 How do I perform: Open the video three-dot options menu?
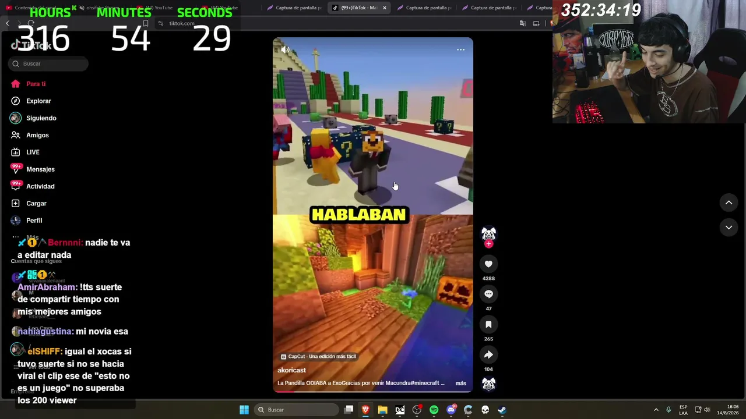tap(460, 50)
